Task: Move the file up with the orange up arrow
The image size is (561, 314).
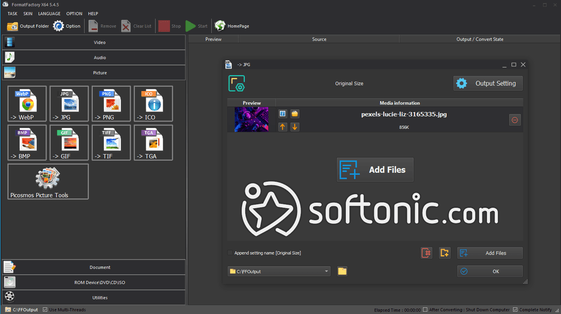Action: click(283, 127)
